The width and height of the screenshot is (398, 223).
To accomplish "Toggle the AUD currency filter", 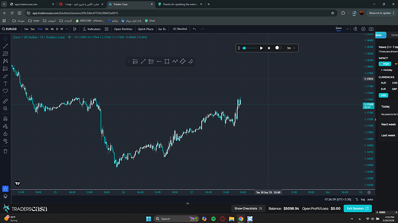I will tap(383, 83).
